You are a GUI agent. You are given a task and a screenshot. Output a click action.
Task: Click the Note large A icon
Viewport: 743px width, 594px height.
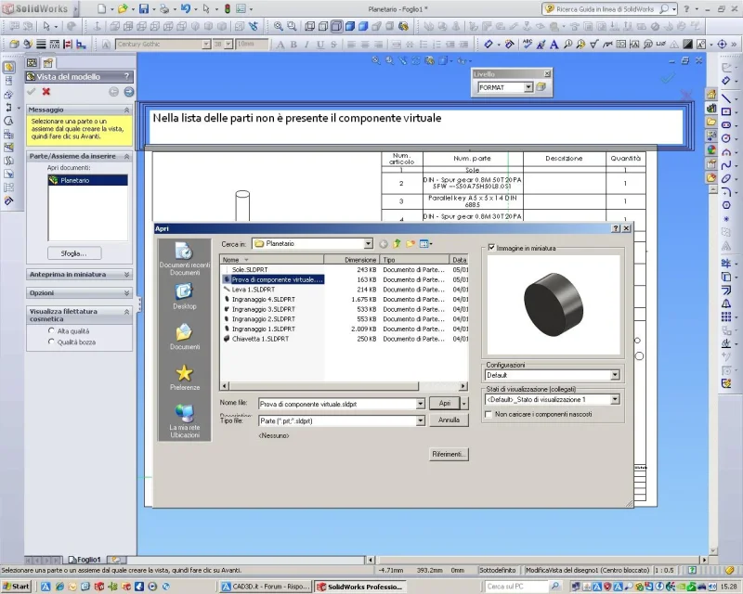(554, 44)
